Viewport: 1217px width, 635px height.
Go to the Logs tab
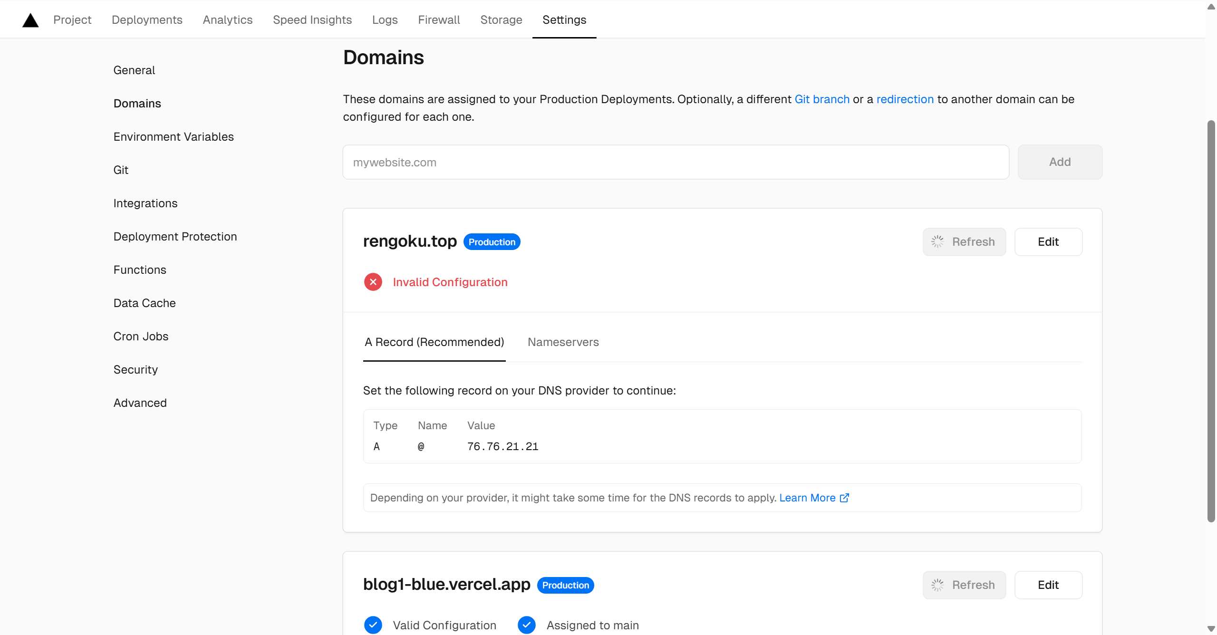(385, 20)
